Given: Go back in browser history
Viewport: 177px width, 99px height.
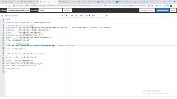Looking at the screenshot, I should click(2, 6).
